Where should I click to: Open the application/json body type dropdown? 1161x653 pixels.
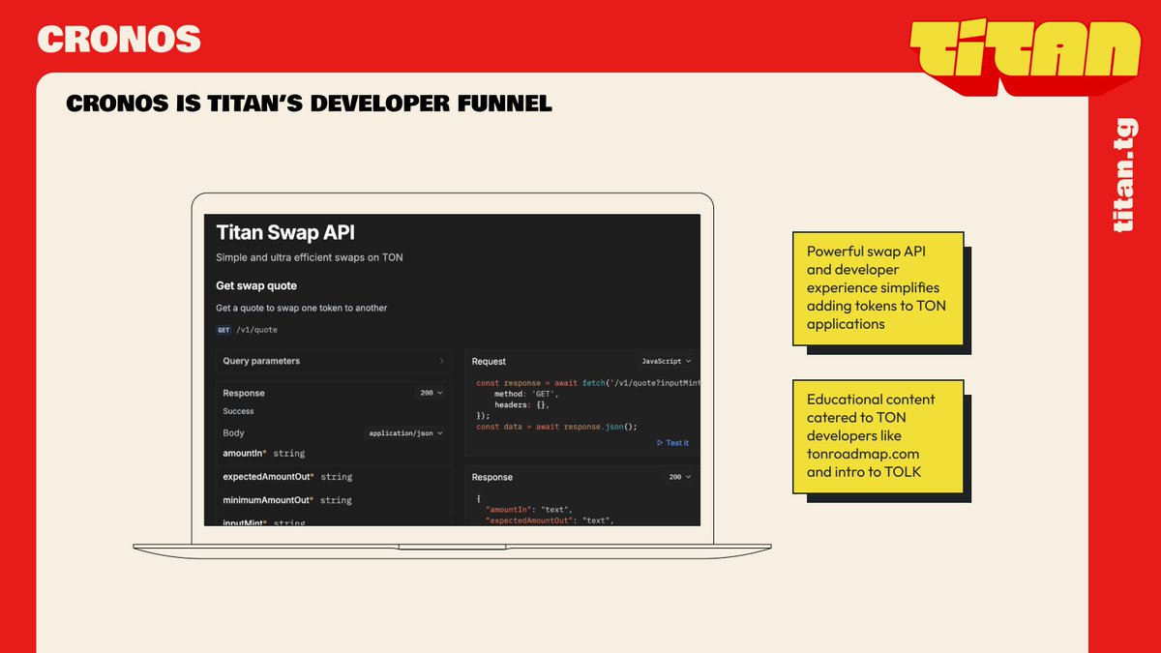pyautogui.click(x=405, y=433)
